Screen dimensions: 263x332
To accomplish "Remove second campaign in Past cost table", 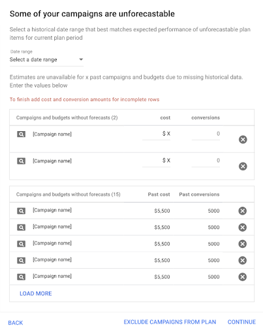I will coord(243,227).
